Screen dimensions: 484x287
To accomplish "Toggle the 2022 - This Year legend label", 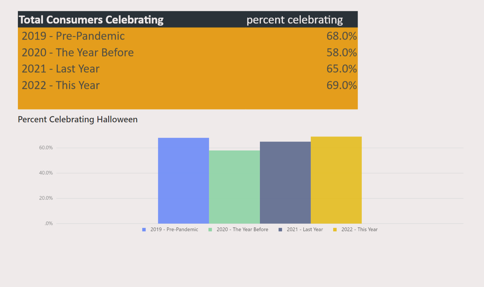I will (x=359, y=229).
